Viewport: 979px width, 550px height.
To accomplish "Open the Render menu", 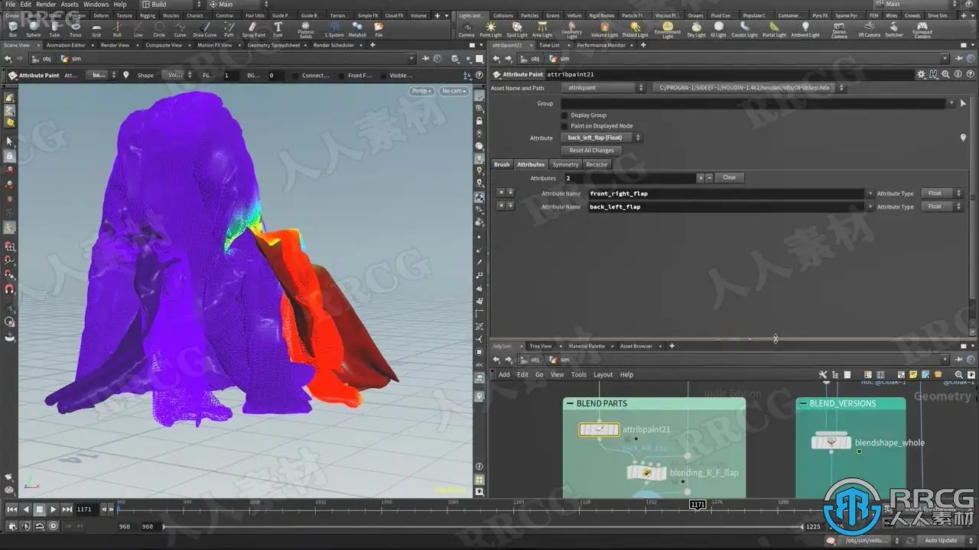I will pyautogui.click(x=46, y=5).
